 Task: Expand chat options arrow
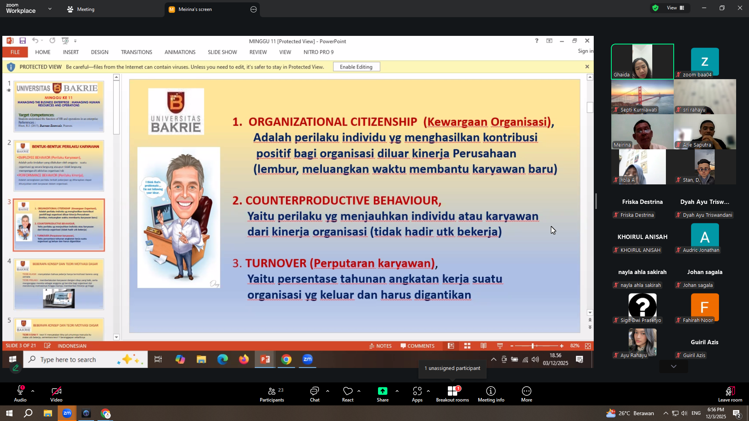[x=328, y=391]
